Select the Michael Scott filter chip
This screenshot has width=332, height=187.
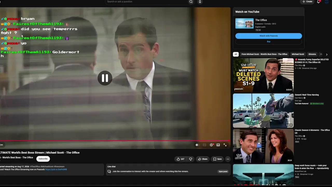coord(298,54)
